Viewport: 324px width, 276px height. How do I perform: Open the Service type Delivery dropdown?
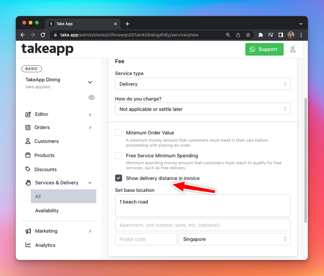202,84
